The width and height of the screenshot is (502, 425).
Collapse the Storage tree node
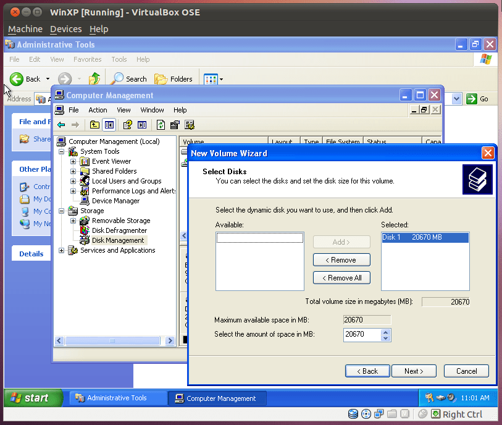coord(61,211)
